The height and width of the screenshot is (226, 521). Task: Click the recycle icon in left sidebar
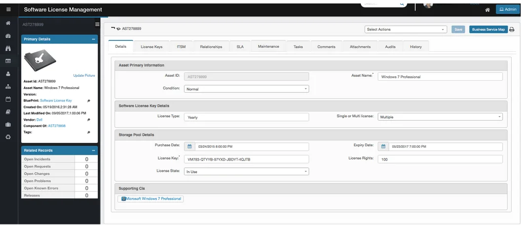(x=8, y=137)
